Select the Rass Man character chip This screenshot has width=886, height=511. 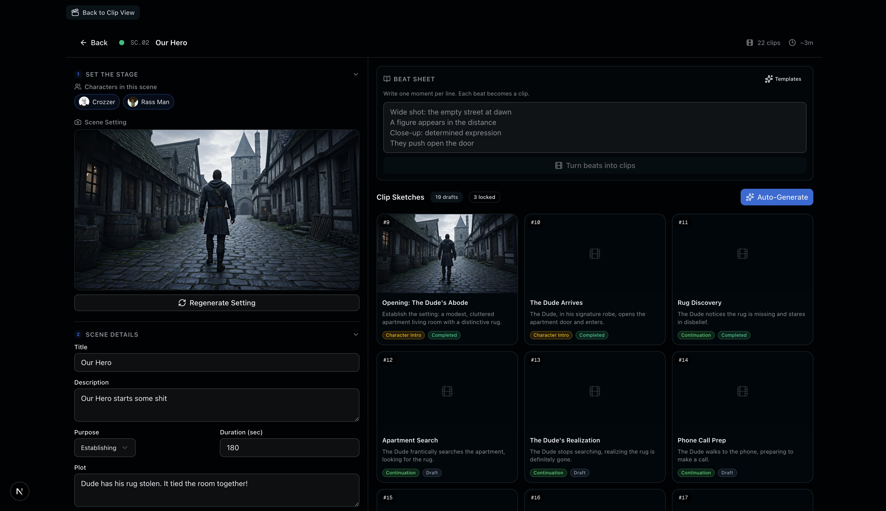pyautogui.click(x=148, y=102)
